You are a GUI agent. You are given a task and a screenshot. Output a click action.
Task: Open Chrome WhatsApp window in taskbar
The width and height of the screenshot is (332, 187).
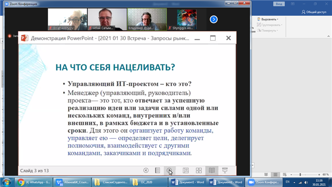point(34,182)
